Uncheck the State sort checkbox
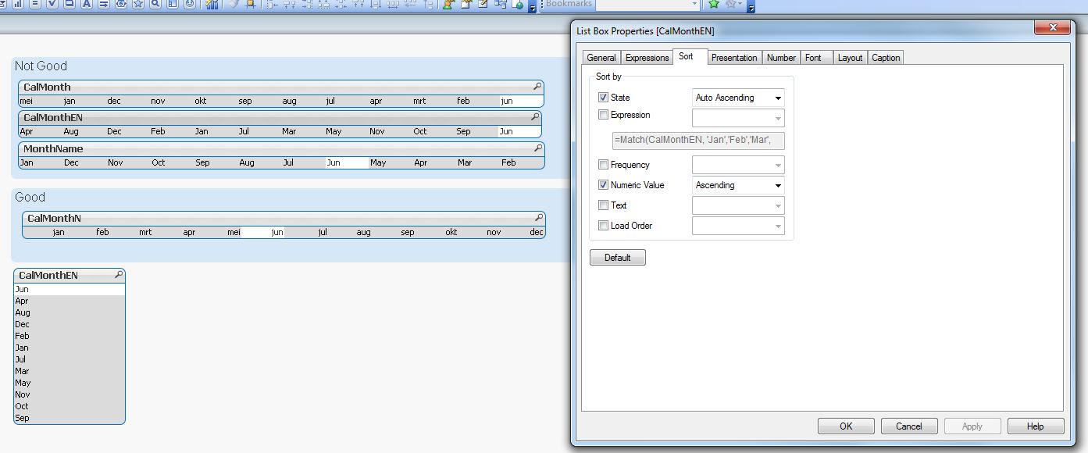Screen dimensions: 1088x453 pos(603,98)
